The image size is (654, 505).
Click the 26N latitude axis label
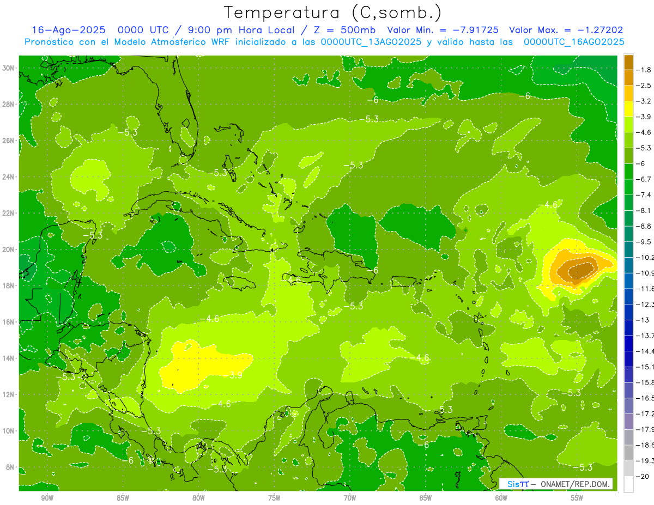(9, 140)
